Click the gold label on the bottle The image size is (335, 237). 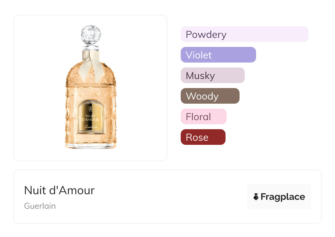[x=91, y=117]
